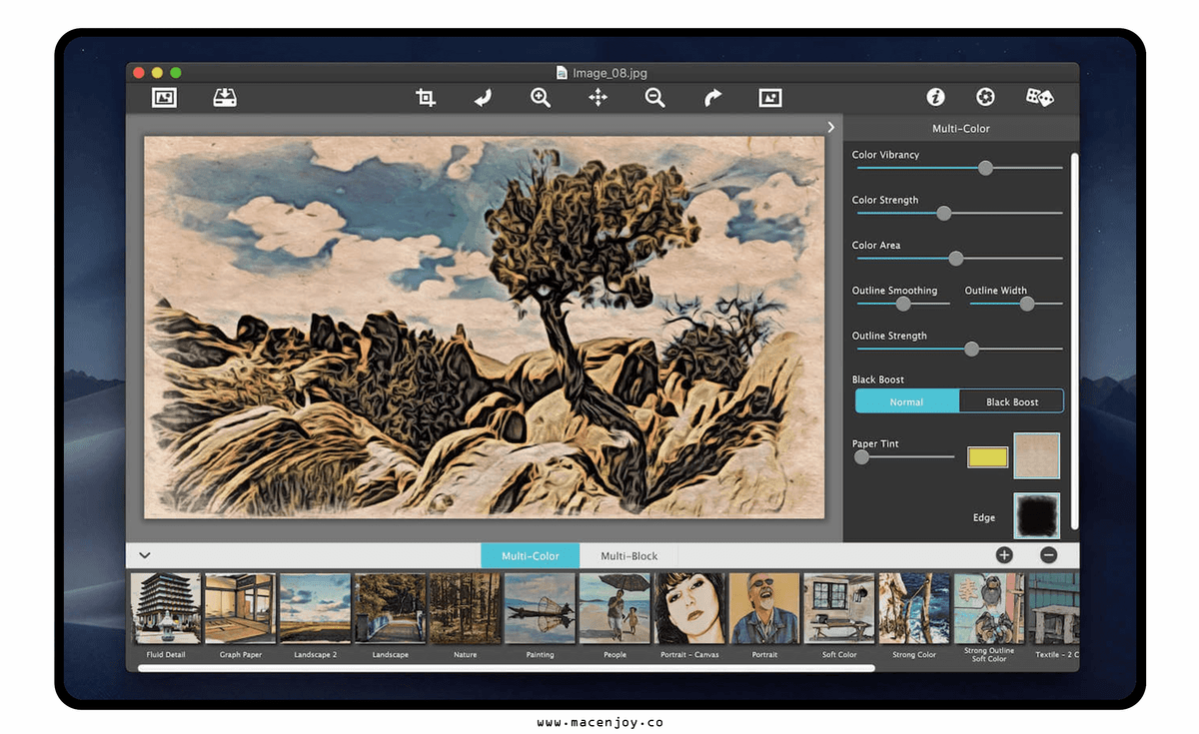Randomize settings with the dice icon
Screen dimensions: 1199x734
click(1039, 97)
